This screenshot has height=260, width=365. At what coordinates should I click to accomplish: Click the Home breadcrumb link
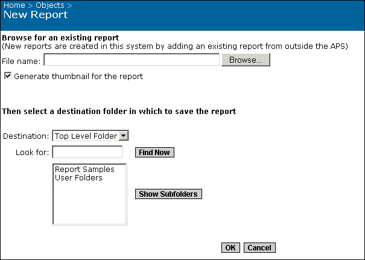point(14,5)
